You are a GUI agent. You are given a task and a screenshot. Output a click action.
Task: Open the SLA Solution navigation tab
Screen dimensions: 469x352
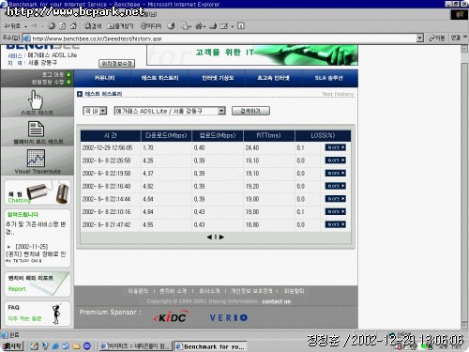tap(329, 78)
